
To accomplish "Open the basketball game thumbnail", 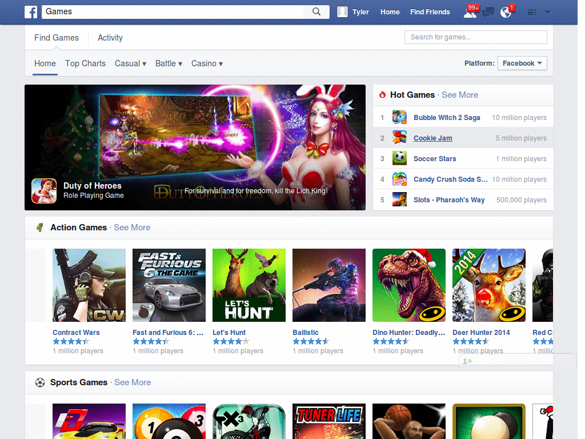I will (409, 421).
